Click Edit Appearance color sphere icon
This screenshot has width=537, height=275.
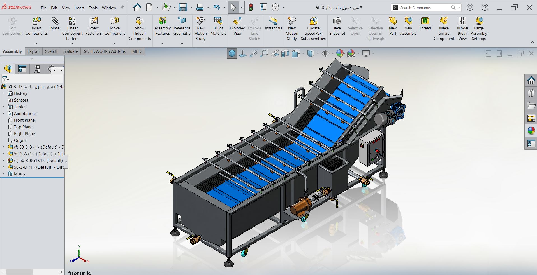[x=340, y=53]
